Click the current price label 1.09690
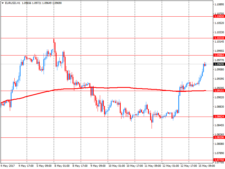Screen dimensions: 225x169 219,64
